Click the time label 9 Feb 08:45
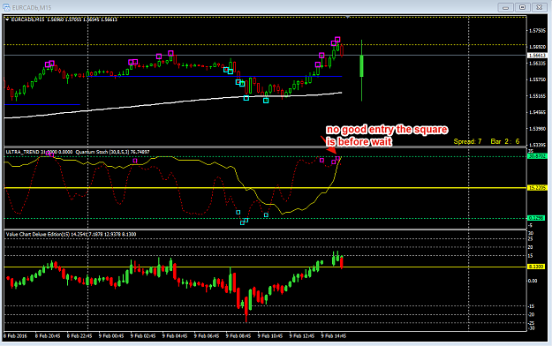Viewport: 552px width, 346px height. [238, 336]
